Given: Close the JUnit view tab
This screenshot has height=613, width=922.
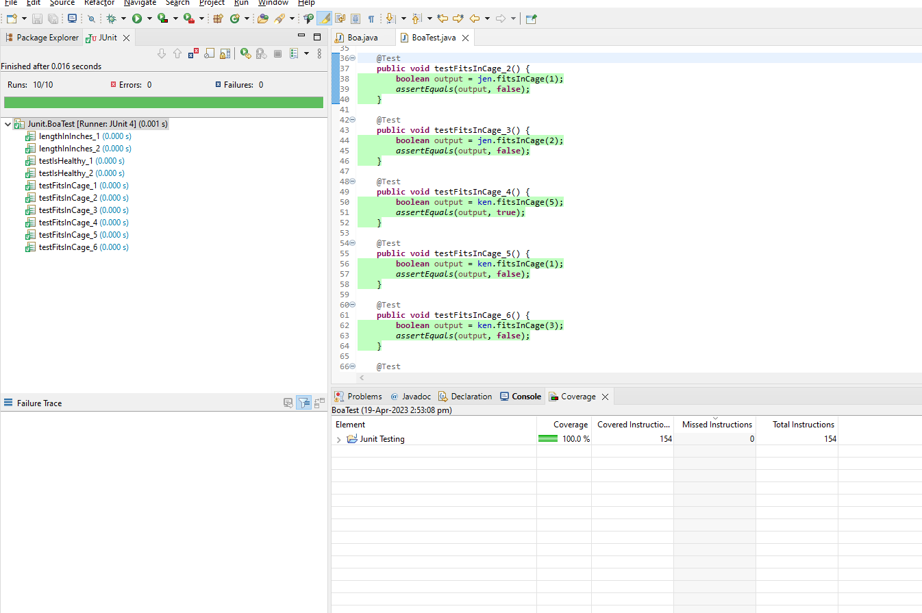Looking at the screenshot, I should point(126,38).
